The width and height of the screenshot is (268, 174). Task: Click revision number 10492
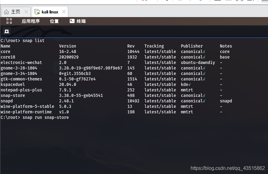[133, 101]
